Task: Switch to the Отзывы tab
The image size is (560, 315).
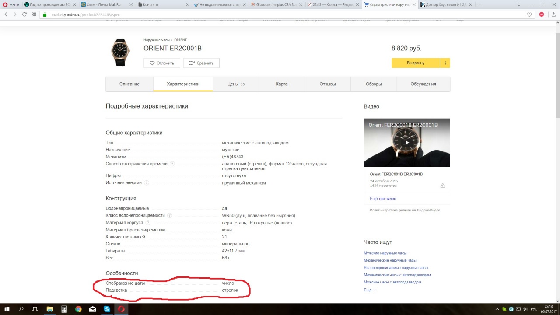Action: point(327,84)
